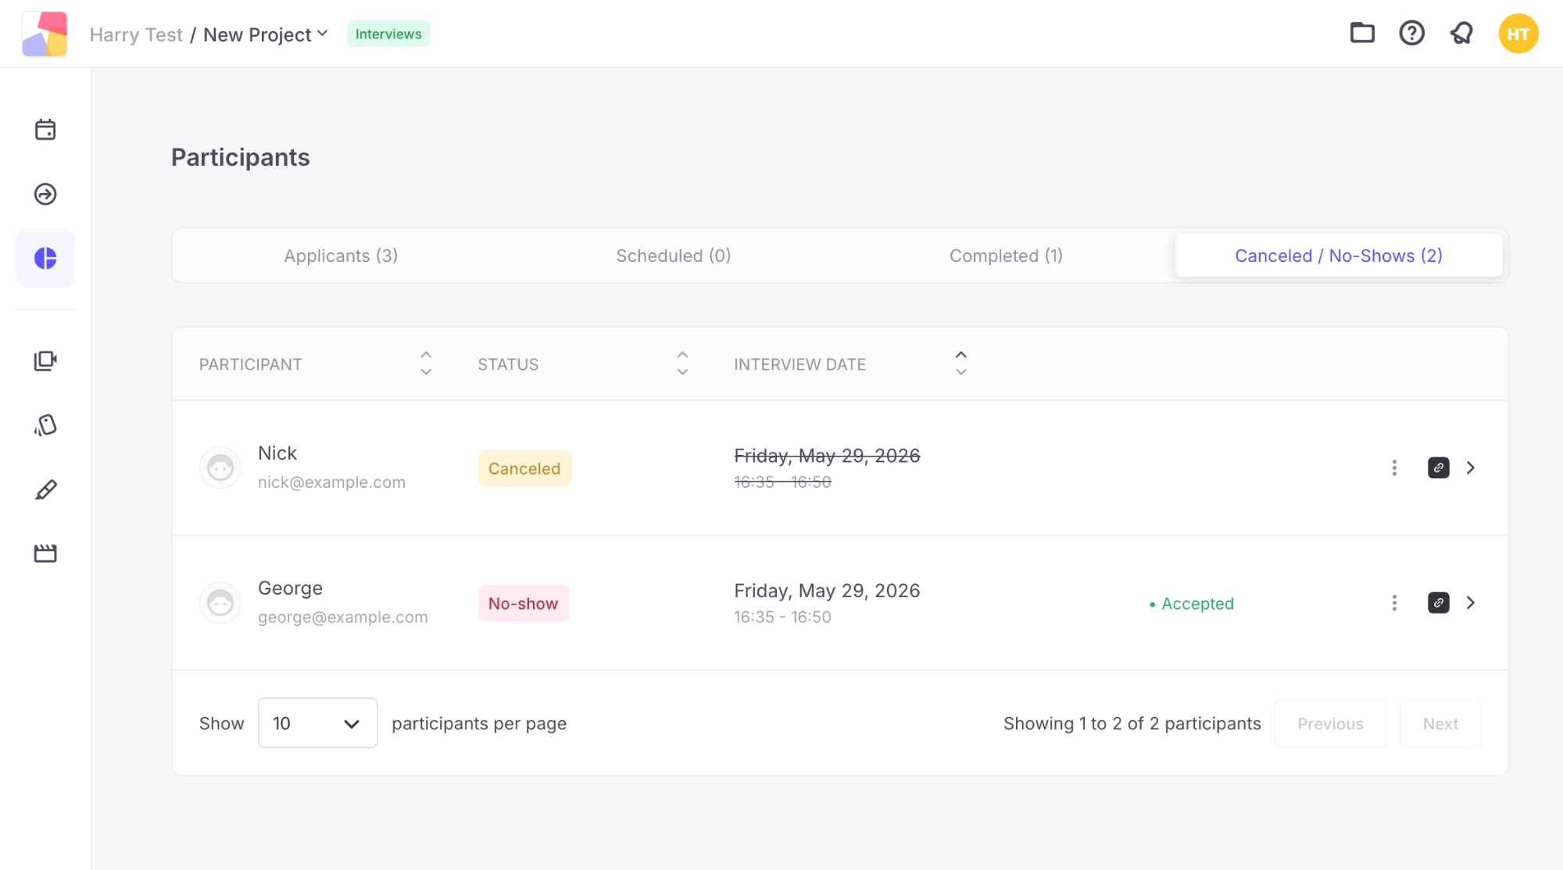
Task: Open three-dot menu for George
Action: point(1394,603)
